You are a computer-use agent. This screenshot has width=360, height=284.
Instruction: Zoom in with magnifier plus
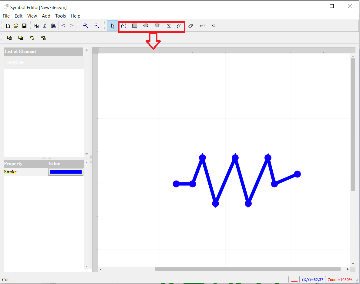86,26
